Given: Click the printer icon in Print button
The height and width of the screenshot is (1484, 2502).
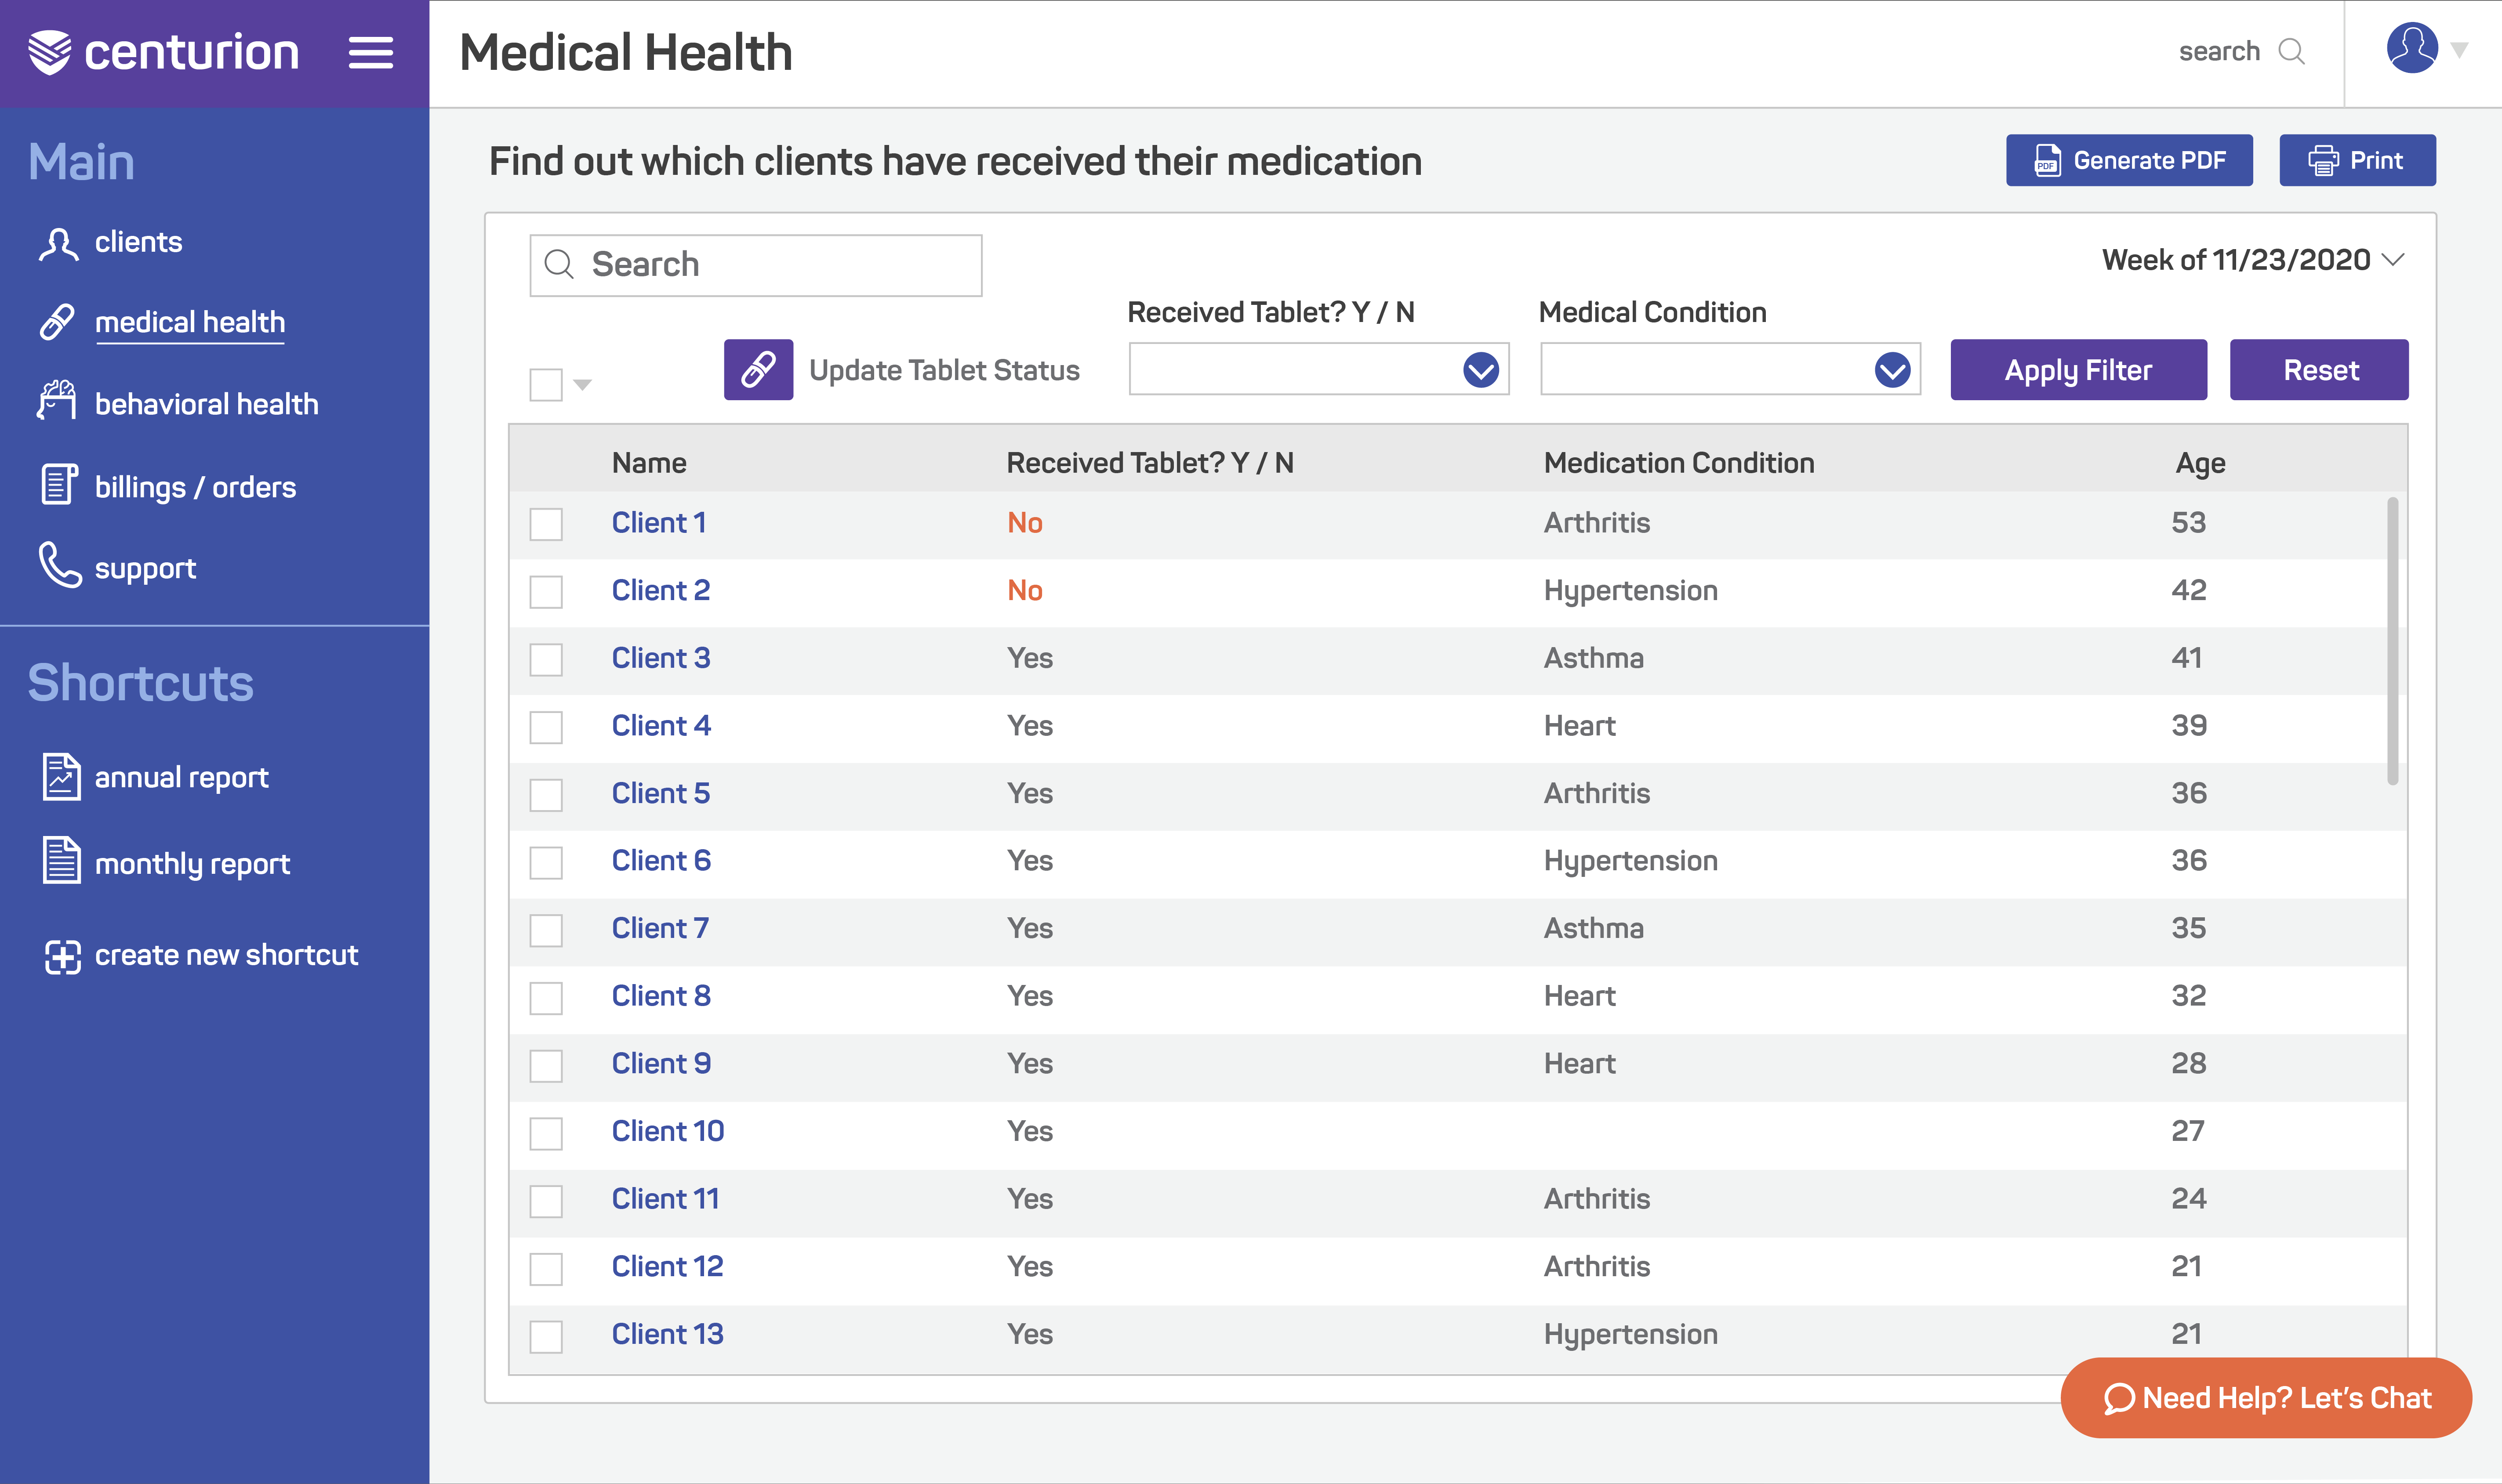Looking at the screenshot, I should [2323, 161].
